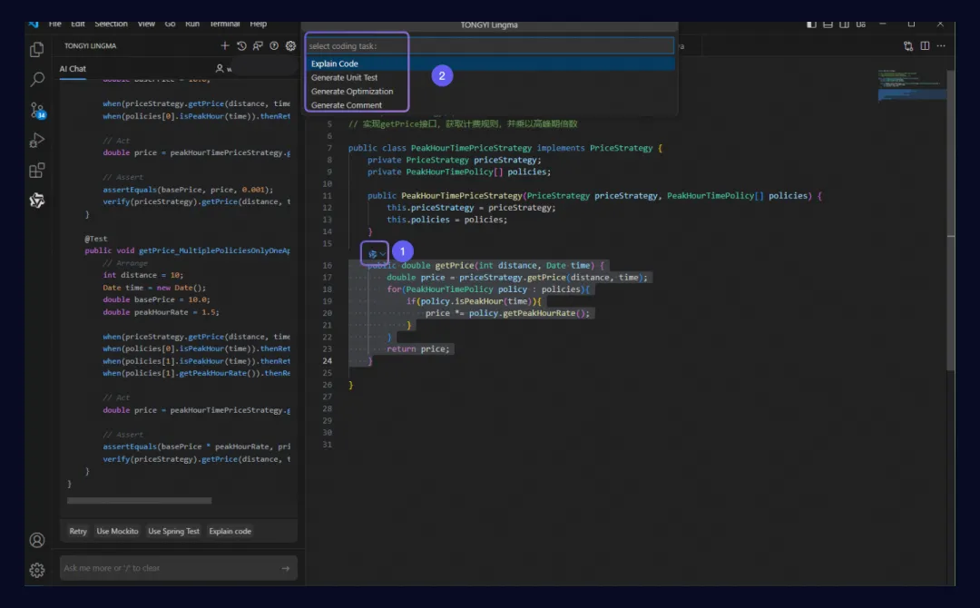The image size is (980, 608).
Task: Select Generate Comment from task list
Action: coord(490,105)
